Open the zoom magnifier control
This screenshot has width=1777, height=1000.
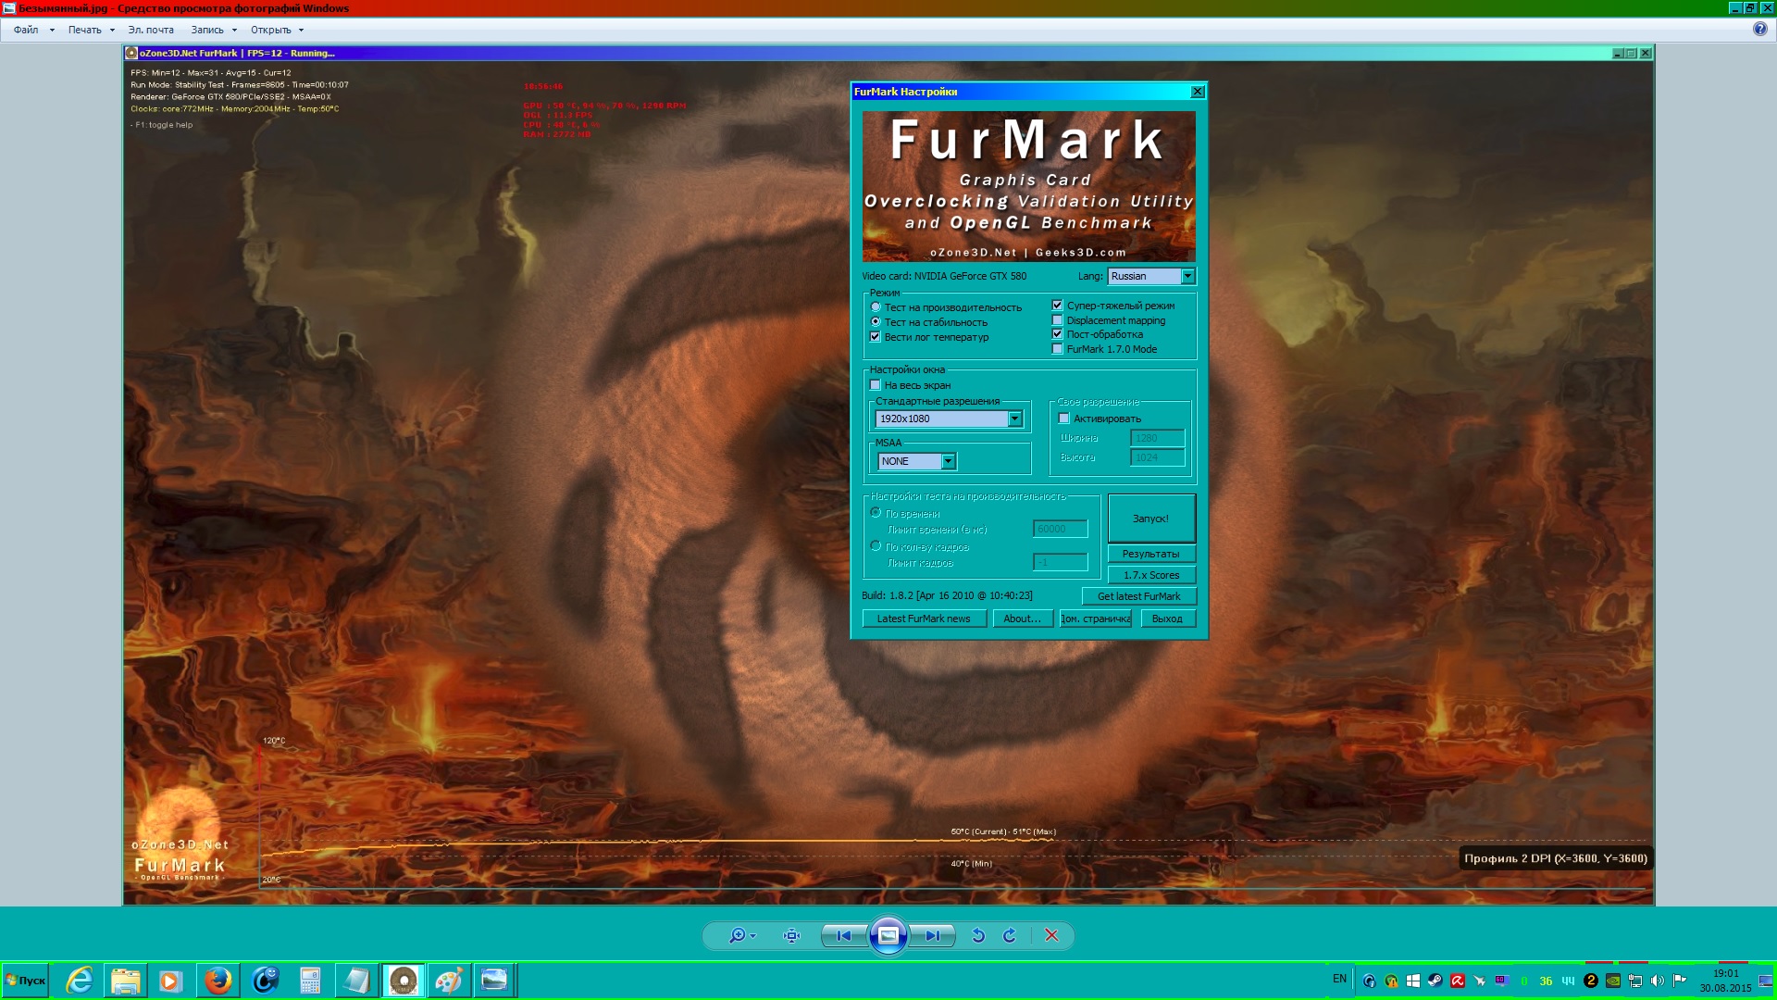(x=739, y=936)
